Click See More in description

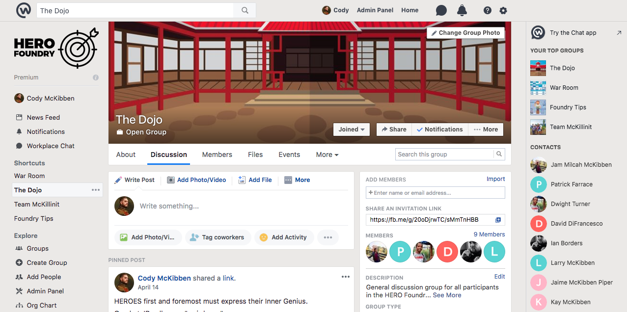(x=447, y=295)
